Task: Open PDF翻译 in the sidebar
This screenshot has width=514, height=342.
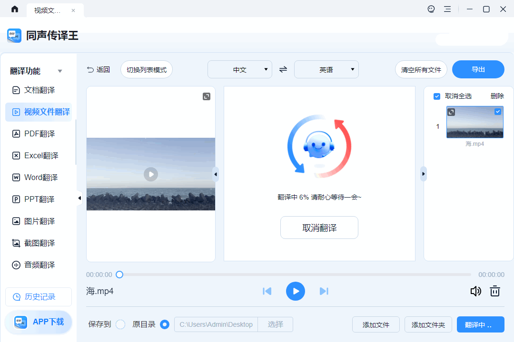Action: point(39,134)
